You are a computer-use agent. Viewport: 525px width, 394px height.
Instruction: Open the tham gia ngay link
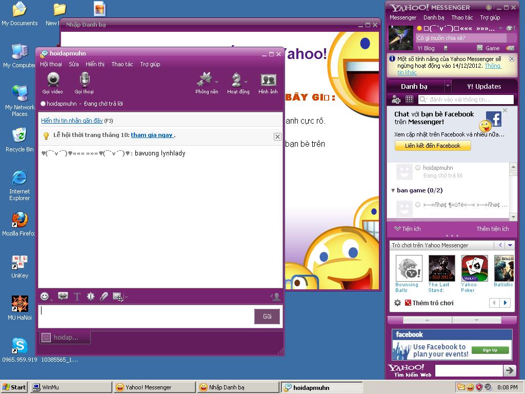point(152,135)
